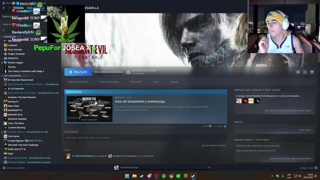Click the first friend avatar in wishlist row
This screenshot has height=180, width=320.
tap(239, 101)
